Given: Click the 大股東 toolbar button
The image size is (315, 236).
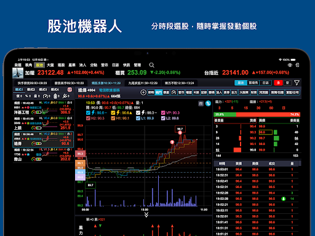Looking at the screenshot, I should click(x=244, y=92).
